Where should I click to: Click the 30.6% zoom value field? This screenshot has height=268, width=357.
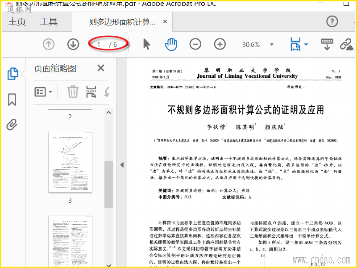pos(251,44)
